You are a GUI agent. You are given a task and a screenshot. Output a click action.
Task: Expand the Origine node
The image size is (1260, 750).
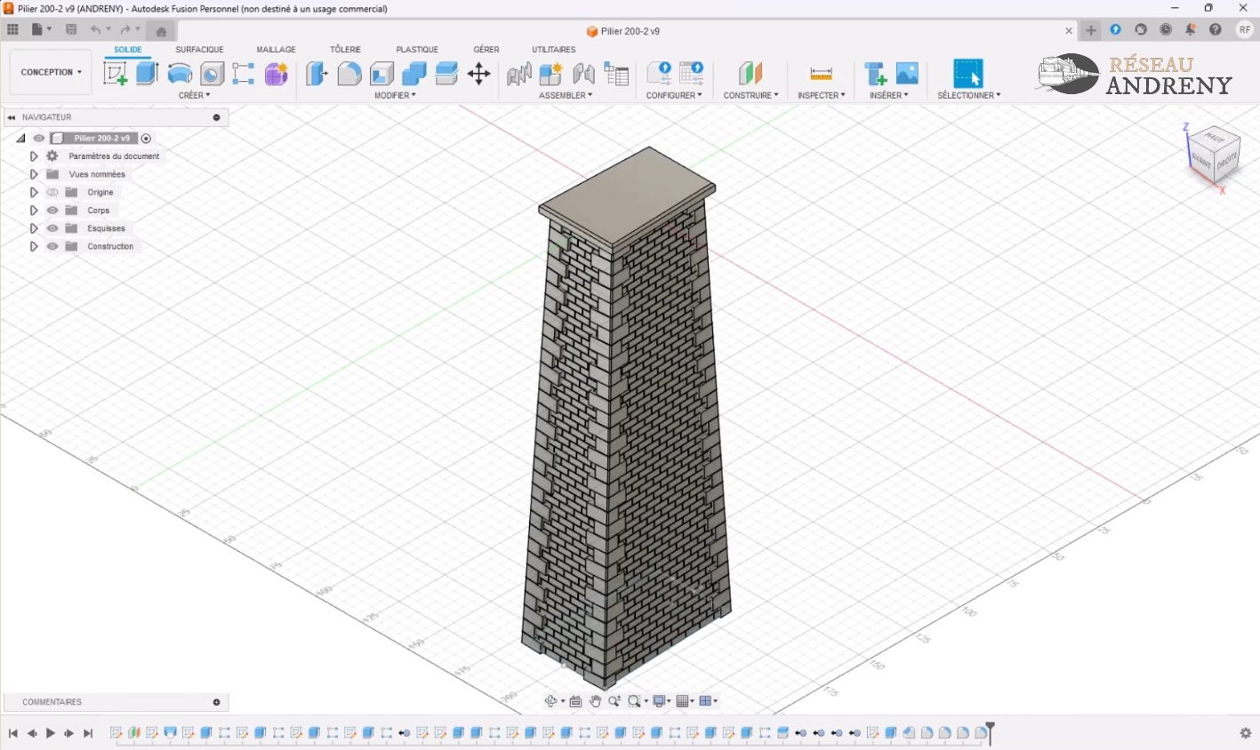click(x=34, y=192)
